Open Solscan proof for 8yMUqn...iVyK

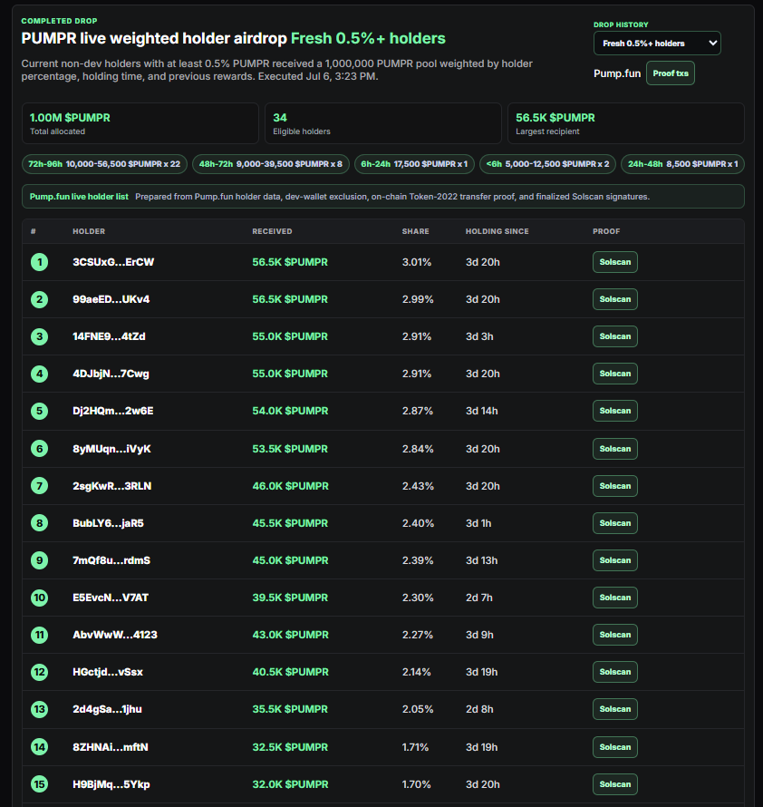pyautogui.click(x=614, y=449)
